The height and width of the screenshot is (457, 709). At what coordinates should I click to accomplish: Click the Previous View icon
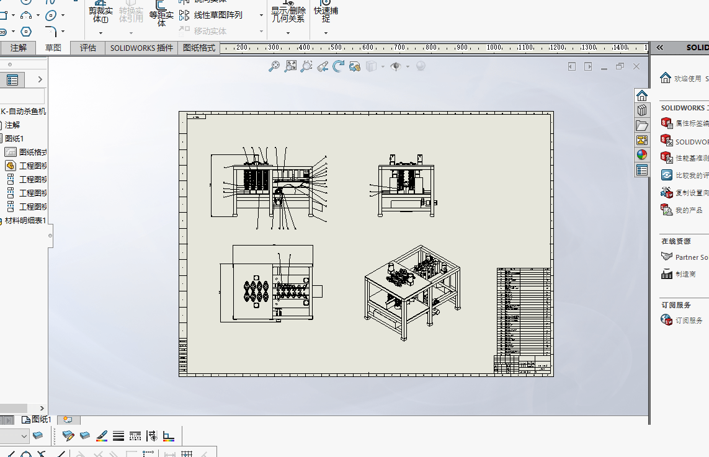(x=323, y=66)
